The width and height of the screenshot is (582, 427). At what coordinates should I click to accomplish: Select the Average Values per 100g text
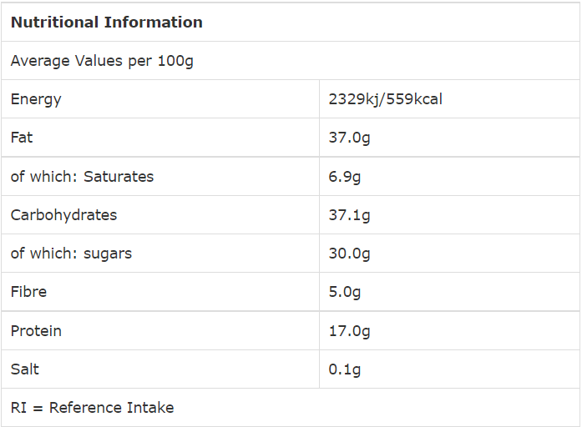coord(102,61)
